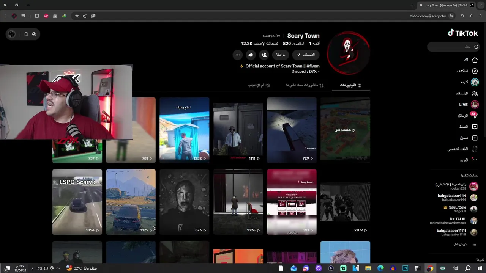Open the More (المزيد) dots in sidebar
Screen dimensions: 486x273
pyautogui.click(x=475, y=160)
